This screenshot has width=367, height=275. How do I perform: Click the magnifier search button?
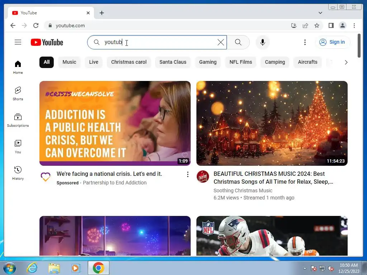pos(238,42)
